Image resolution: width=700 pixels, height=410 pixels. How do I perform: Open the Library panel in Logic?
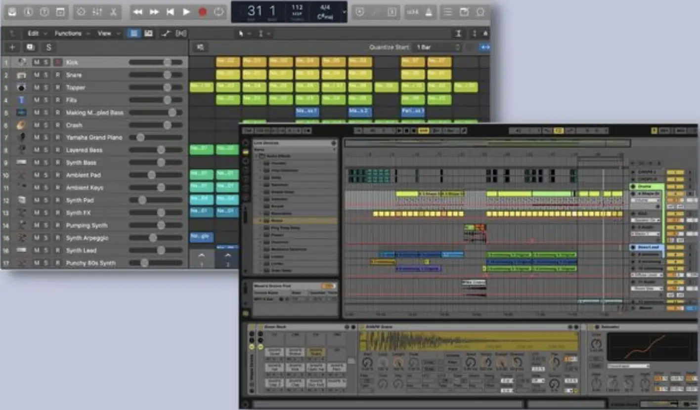13,12
